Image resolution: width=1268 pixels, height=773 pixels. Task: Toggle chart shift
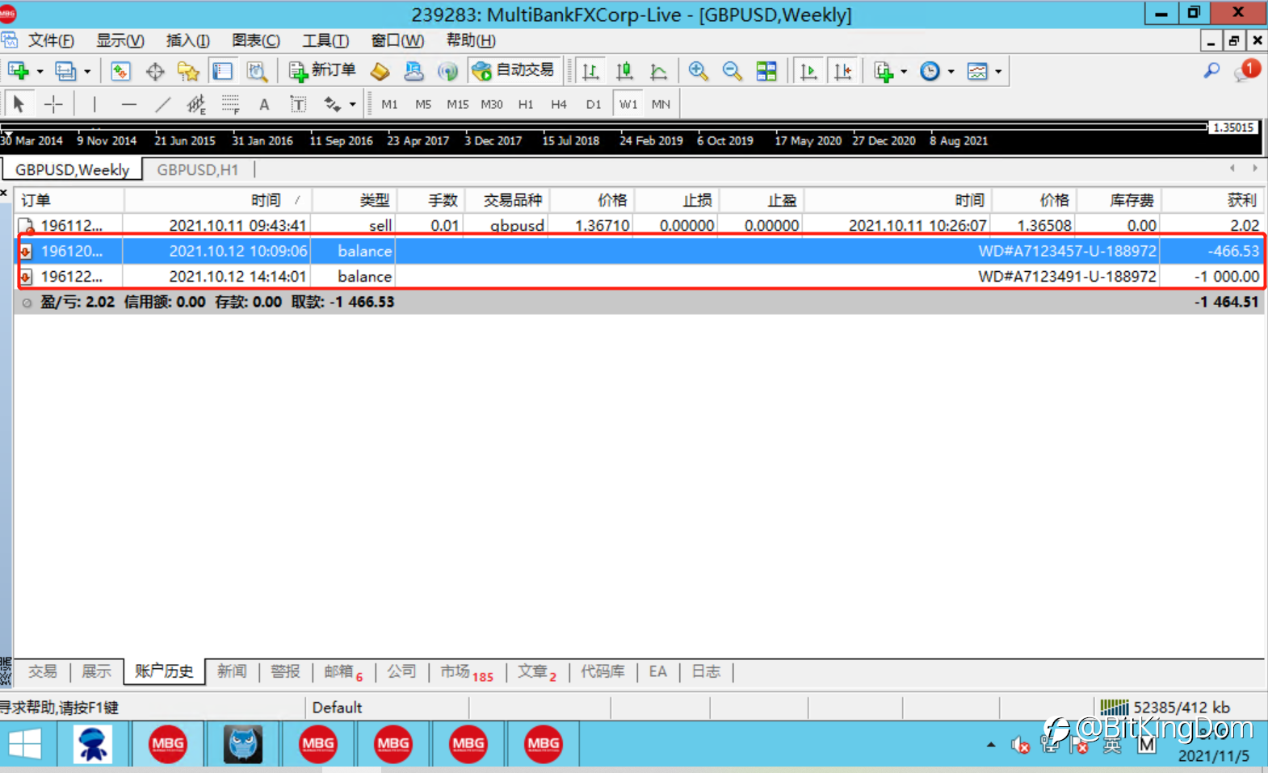(x=842, y=71)
